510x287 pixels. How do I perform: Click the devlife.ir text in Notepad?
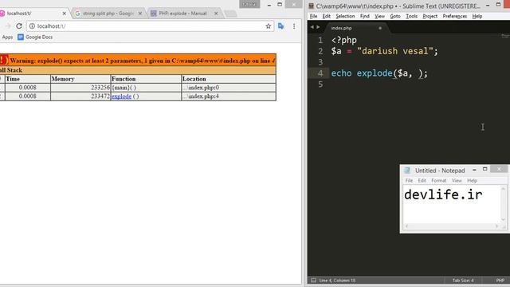[443, 195]
